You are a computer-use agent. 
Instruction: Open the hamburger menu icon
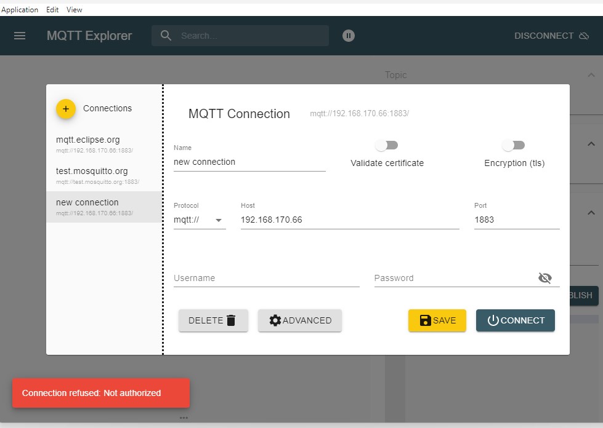coord(20,36)
